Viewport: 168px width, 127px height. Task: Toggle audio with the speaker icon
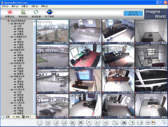click(148, 122)
